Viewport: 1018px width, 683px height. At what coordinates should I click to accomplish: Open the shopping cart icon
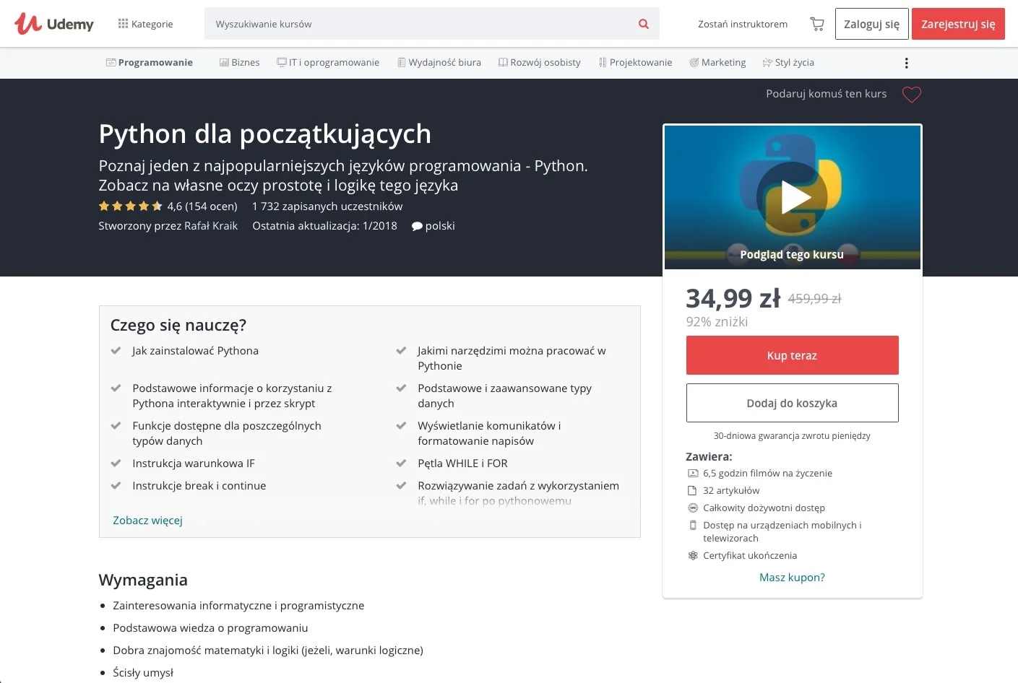click(x=817, y=24)
